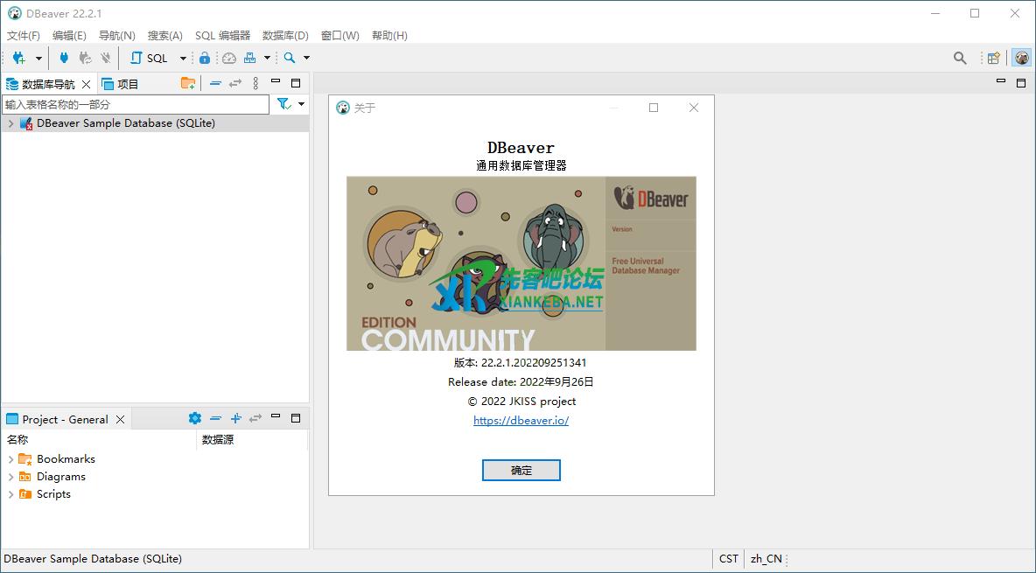Expand the Scripts folder
This screenshot has width=1036, height=573.
point(10,494)
